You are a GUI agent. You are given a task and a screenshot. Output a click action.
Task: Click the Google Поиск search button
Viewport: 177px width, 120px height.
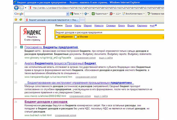pyautogui.click(x=75, y=14)
